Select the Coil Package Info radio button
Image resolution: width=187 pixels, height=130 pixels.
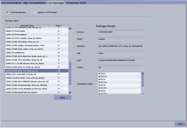[x=7, y=12]
